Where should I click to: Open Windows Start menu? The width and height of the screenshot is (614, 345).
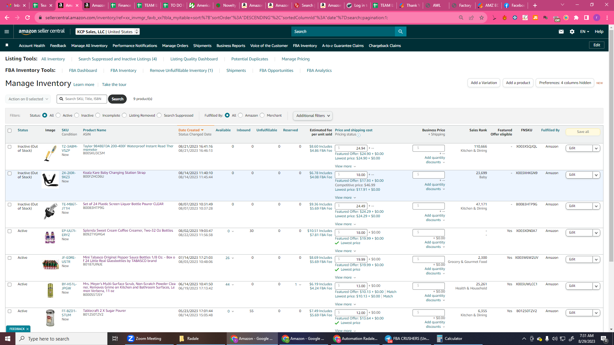click(x=8, y=339)
